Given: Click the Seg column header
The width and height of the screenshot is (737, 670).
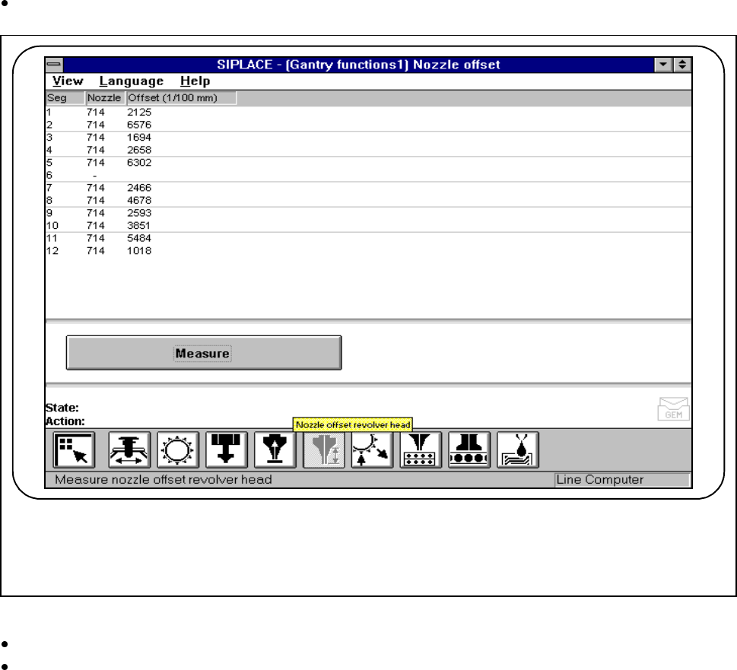Looking at the screenshot, I should pos(65,98).
